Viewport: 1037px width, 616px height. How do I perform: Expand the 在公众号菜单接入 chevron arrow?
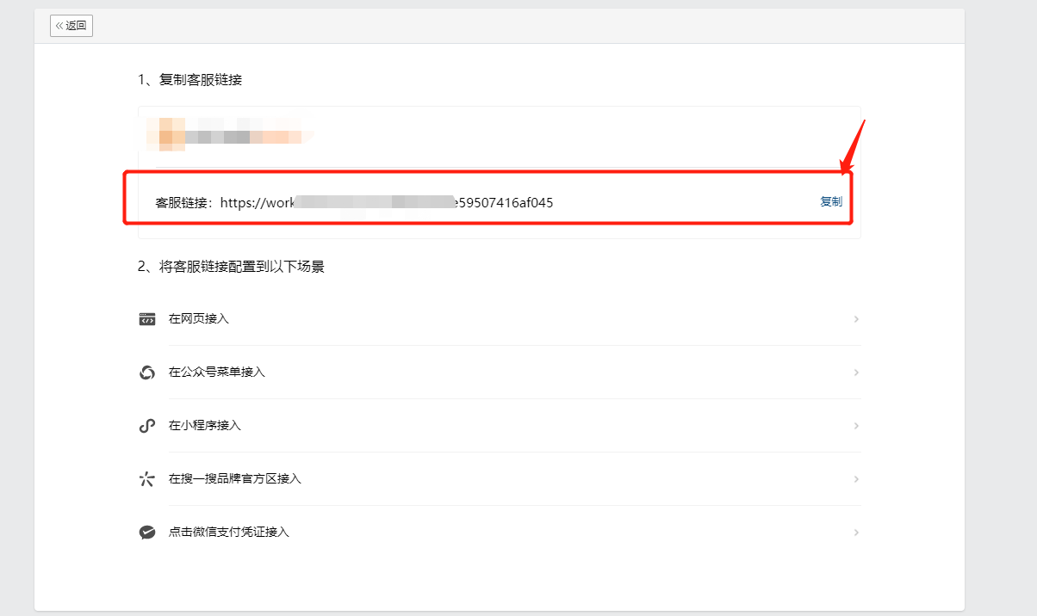pyautogui.click(x=856, y=373)
